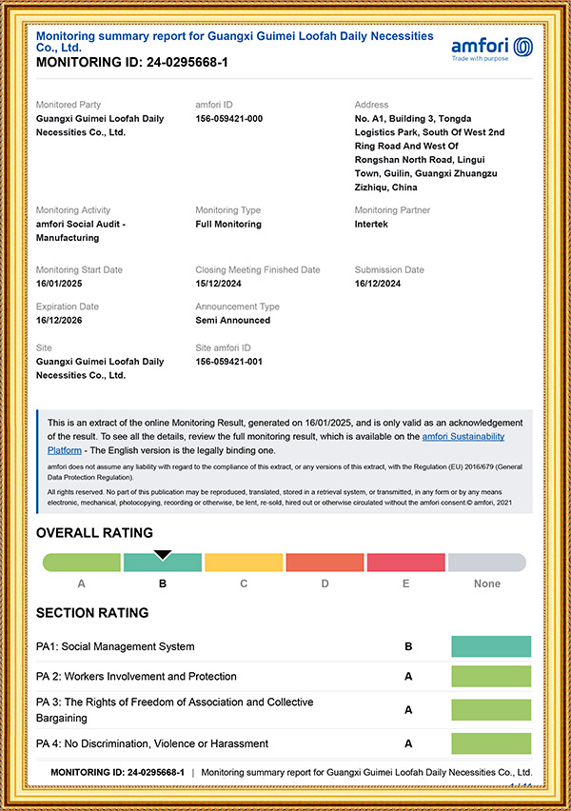Click the green swatch for PA 2 rating
571x811 pixels.
(x=491, y=677)
